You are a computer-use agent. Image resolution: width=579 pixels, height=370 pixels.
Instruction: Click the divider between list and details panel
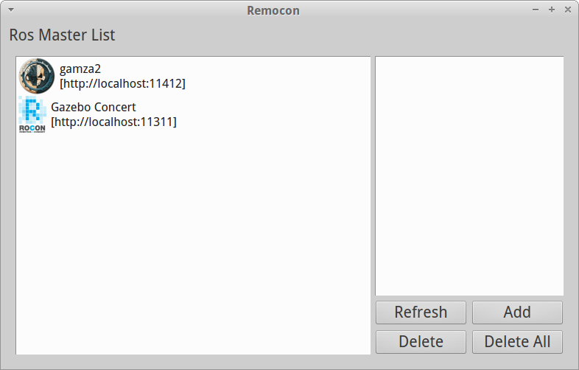[373, 205]
